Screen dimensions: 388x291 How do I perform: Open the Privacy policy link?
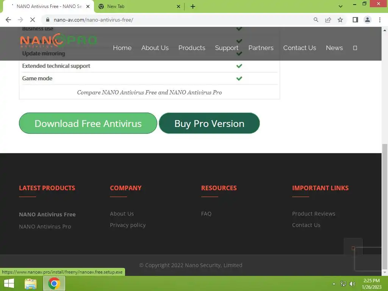point(128,225)
